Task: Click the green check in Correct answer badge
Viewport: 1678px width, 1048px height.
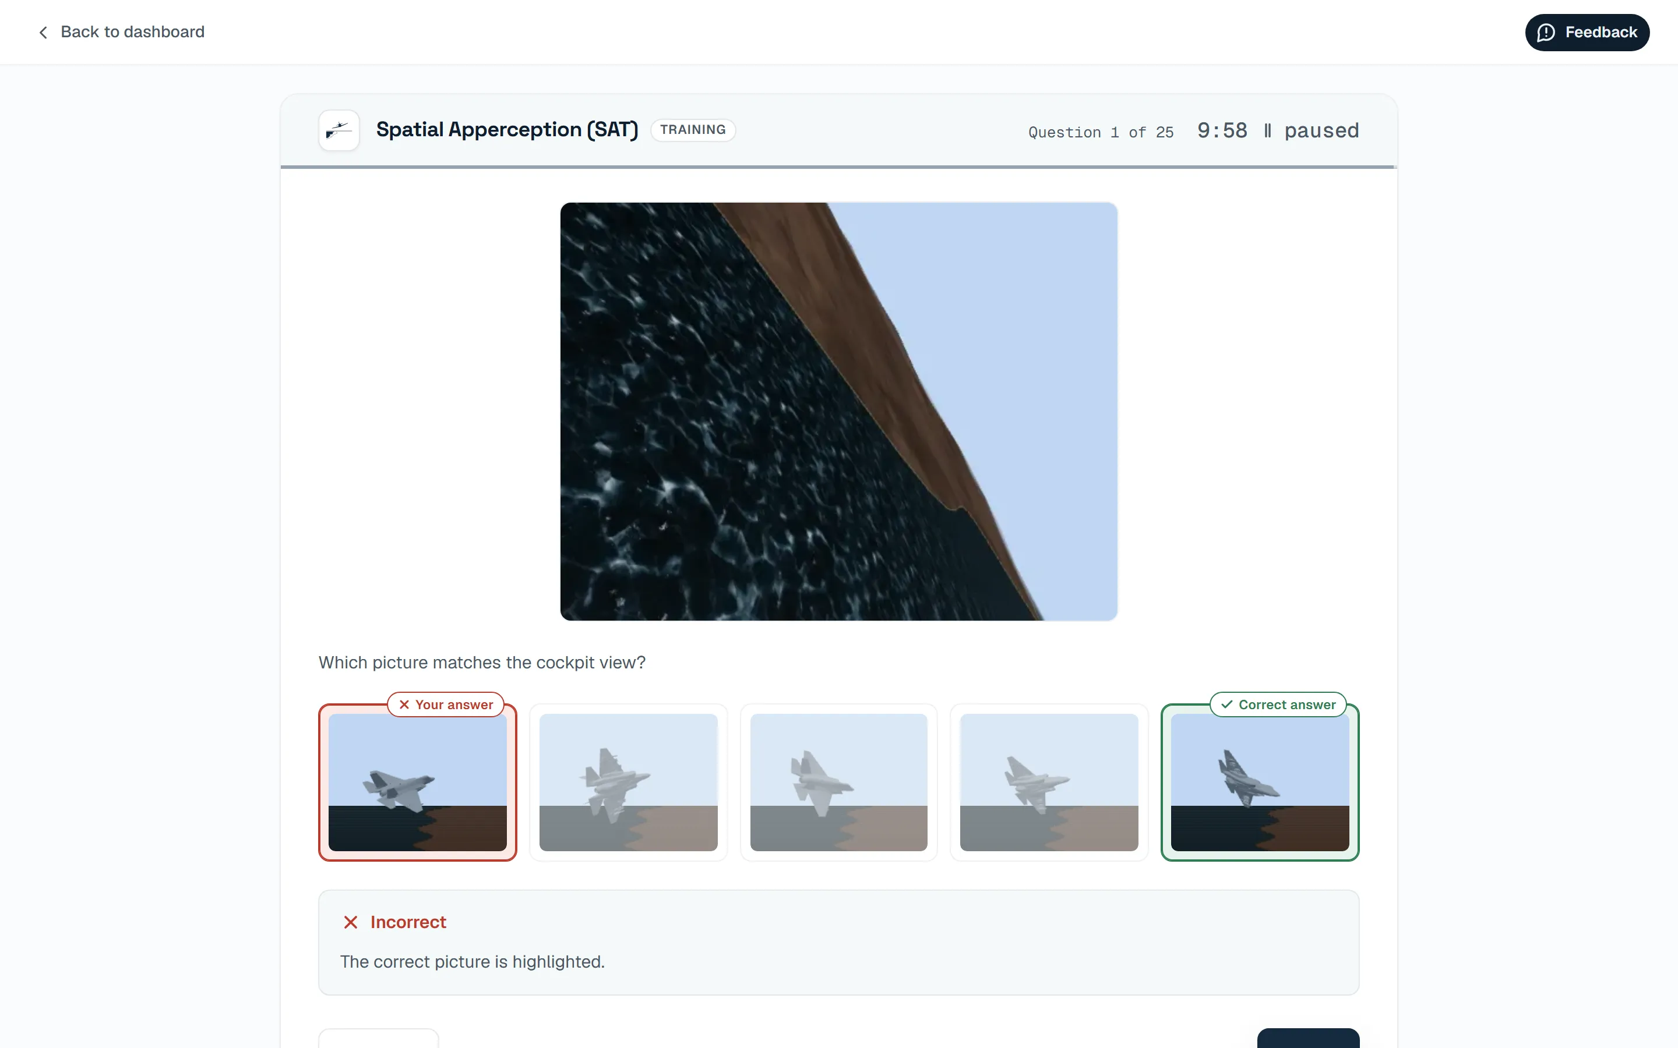Action: (x=1226, y=704)
